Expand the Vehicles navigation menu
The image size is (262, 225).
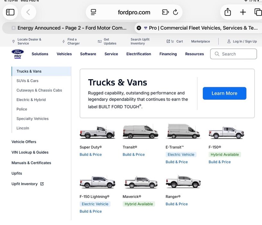(64, 54)
